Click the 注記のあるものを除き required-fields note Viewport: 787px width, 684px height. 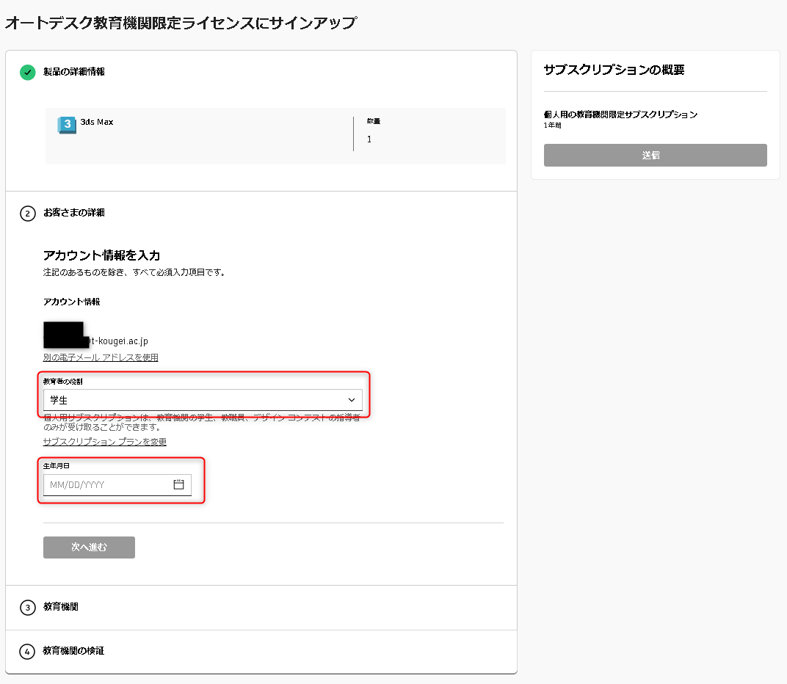tap(134, 272)
